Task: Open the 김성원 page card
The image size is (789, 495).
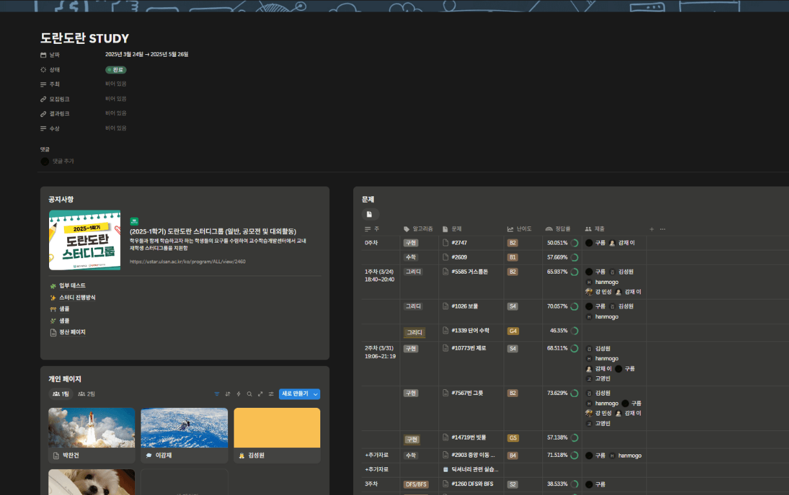Action: (277, 435)
